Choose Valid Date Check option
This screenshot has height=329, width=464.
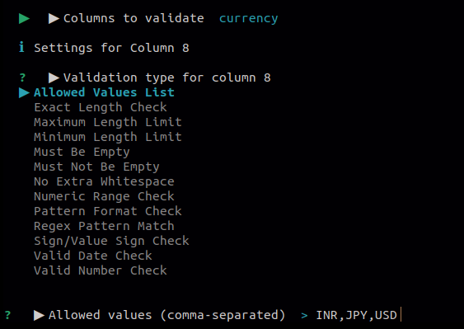(x=93, y=256)
